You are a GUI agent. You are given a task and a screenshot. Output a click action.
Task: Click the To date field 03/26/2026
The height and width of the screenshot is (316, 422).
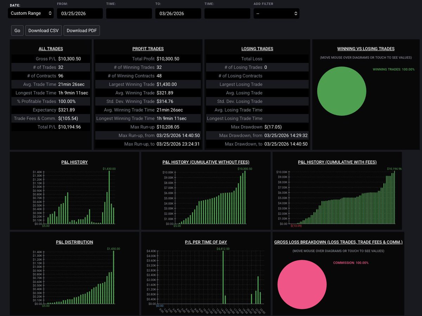click(178, 13)
